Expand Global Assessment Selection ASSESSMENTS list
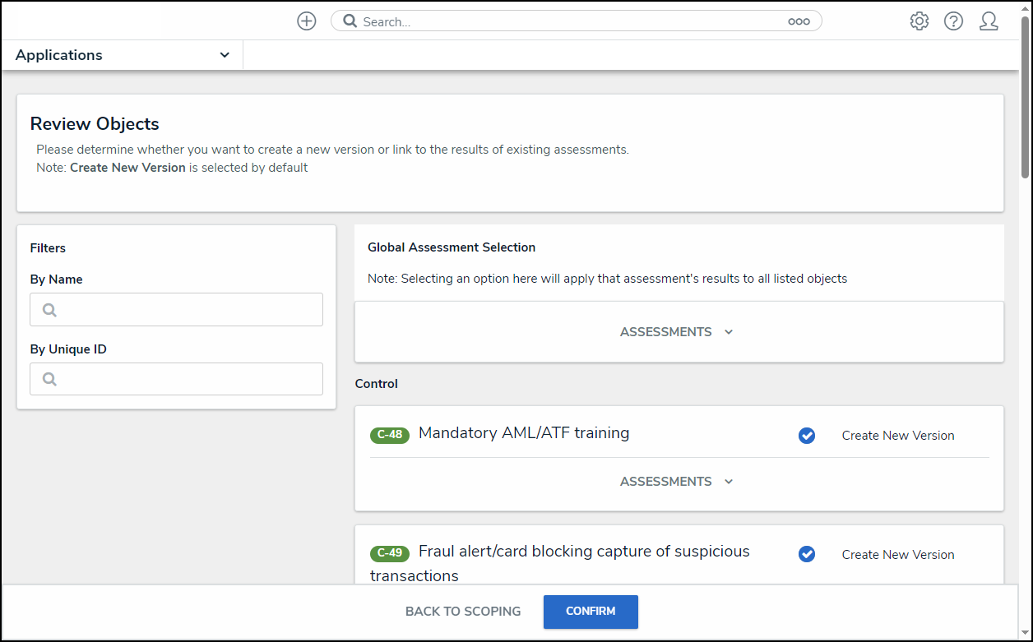1033x642 pixels. click(x=677, y=332)
